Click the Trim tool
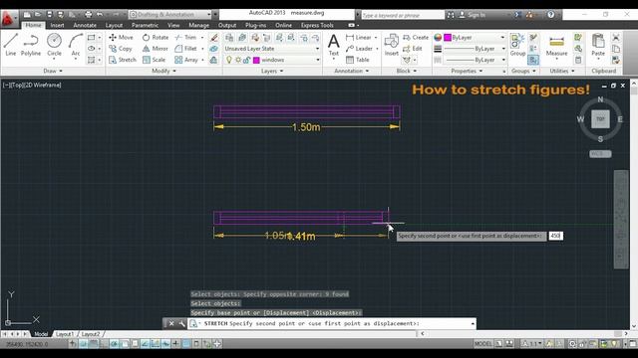 [x=186, y=38]
